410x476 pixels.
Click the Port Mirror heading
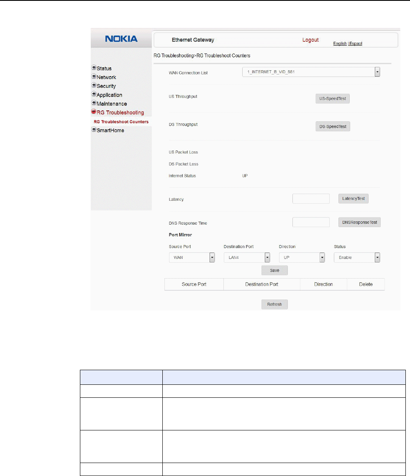pos(180,235)
